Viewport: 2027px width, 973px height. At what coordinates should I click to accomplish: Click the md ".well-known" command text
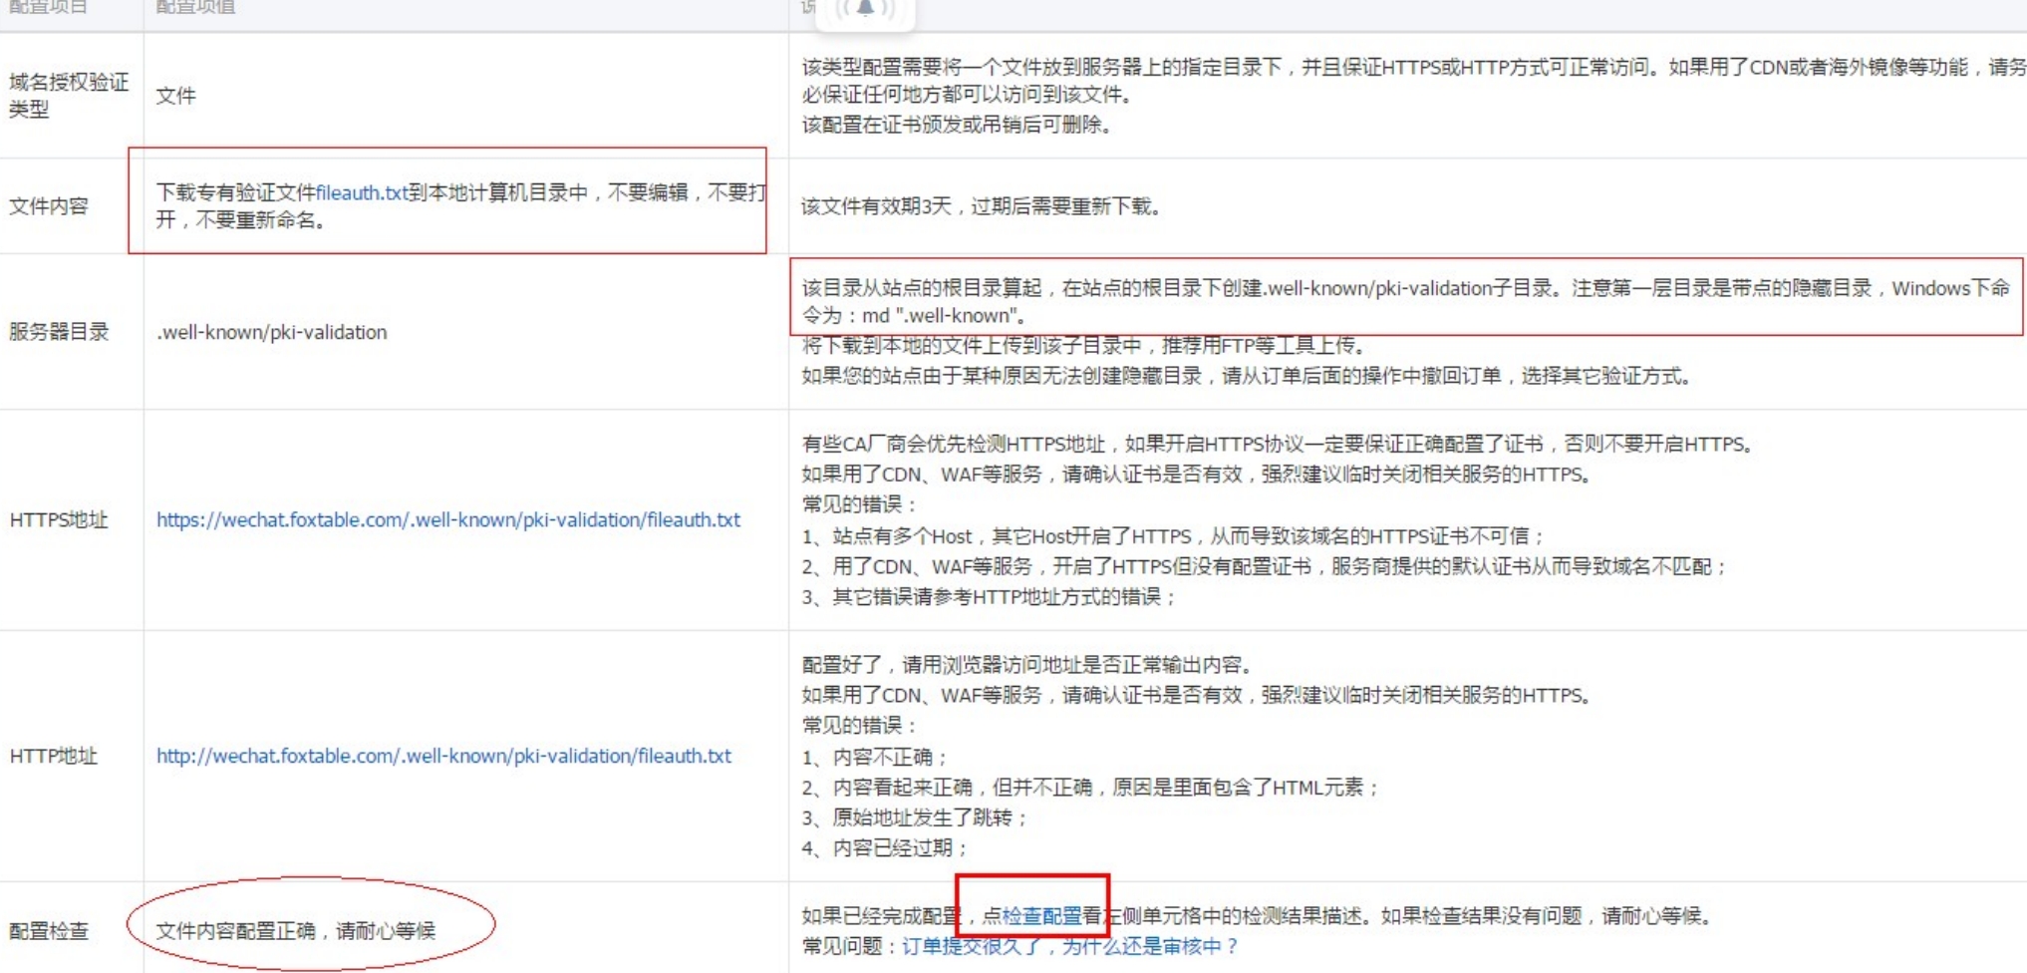[943, 316]
